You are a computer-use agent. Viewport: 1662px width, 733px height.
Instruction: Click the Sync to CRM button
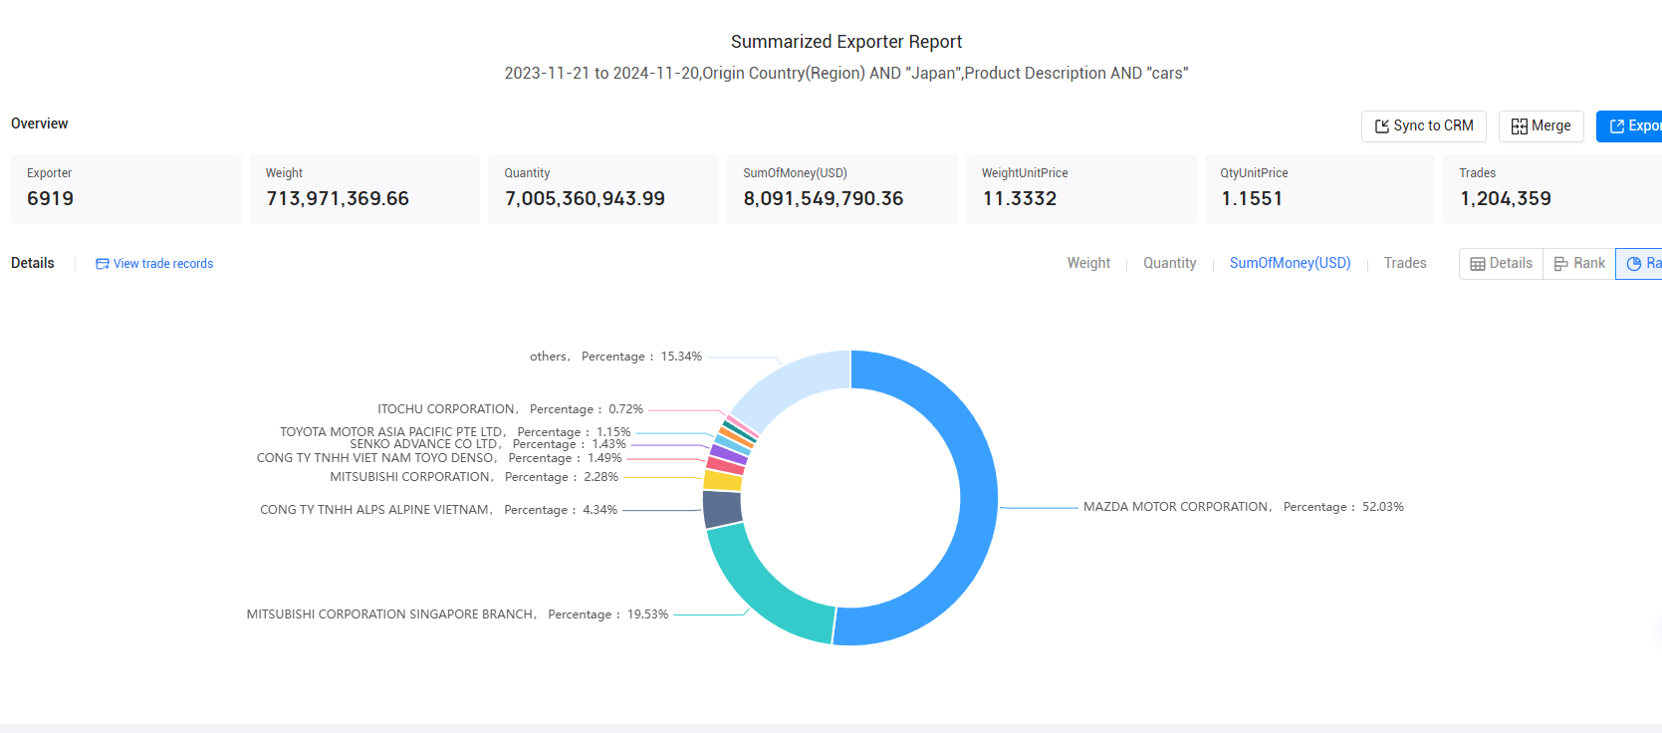[1423, 126]
